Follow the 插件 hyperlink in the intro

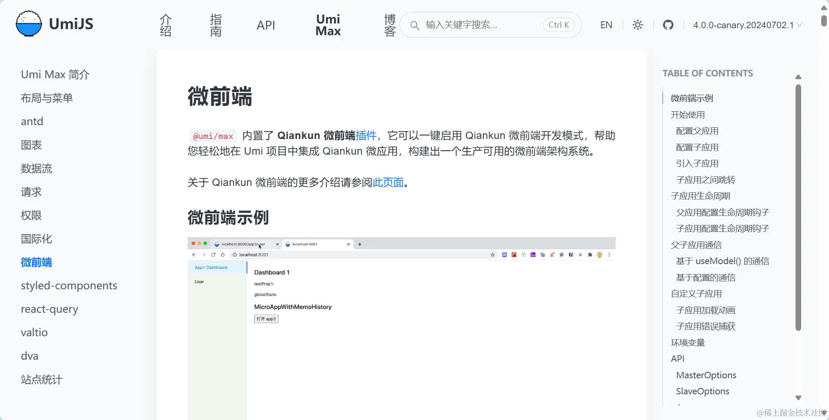pyautogui.click(x=366, y=136)
